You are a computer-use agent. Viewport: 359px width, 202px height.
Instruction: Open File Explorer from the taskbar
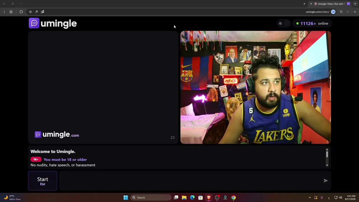[184, 198]
